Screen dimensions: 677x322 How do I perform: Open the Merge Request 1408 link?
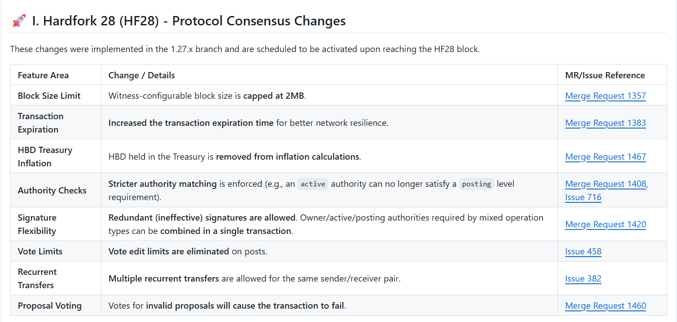tap(605, 184)
